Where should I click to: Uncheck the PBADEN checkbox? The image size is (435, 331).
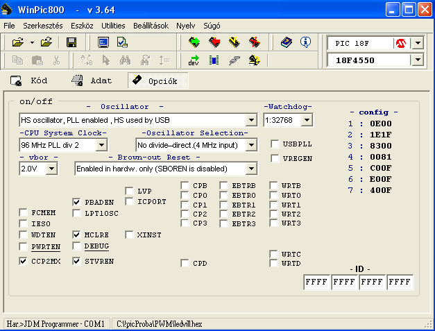(x=76, y=202)
